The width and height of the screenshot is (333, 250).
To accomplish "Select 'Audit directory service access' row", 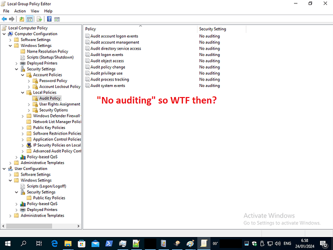I will [x=115, y=48].
